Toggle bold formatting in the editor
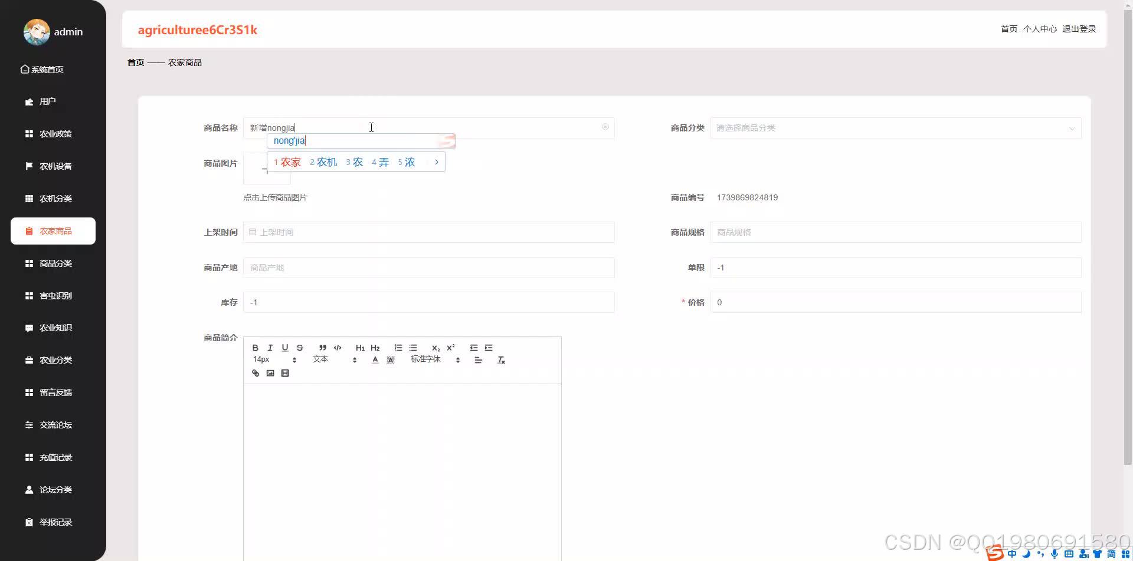The image size is (1133, 561). pos(256,348)
